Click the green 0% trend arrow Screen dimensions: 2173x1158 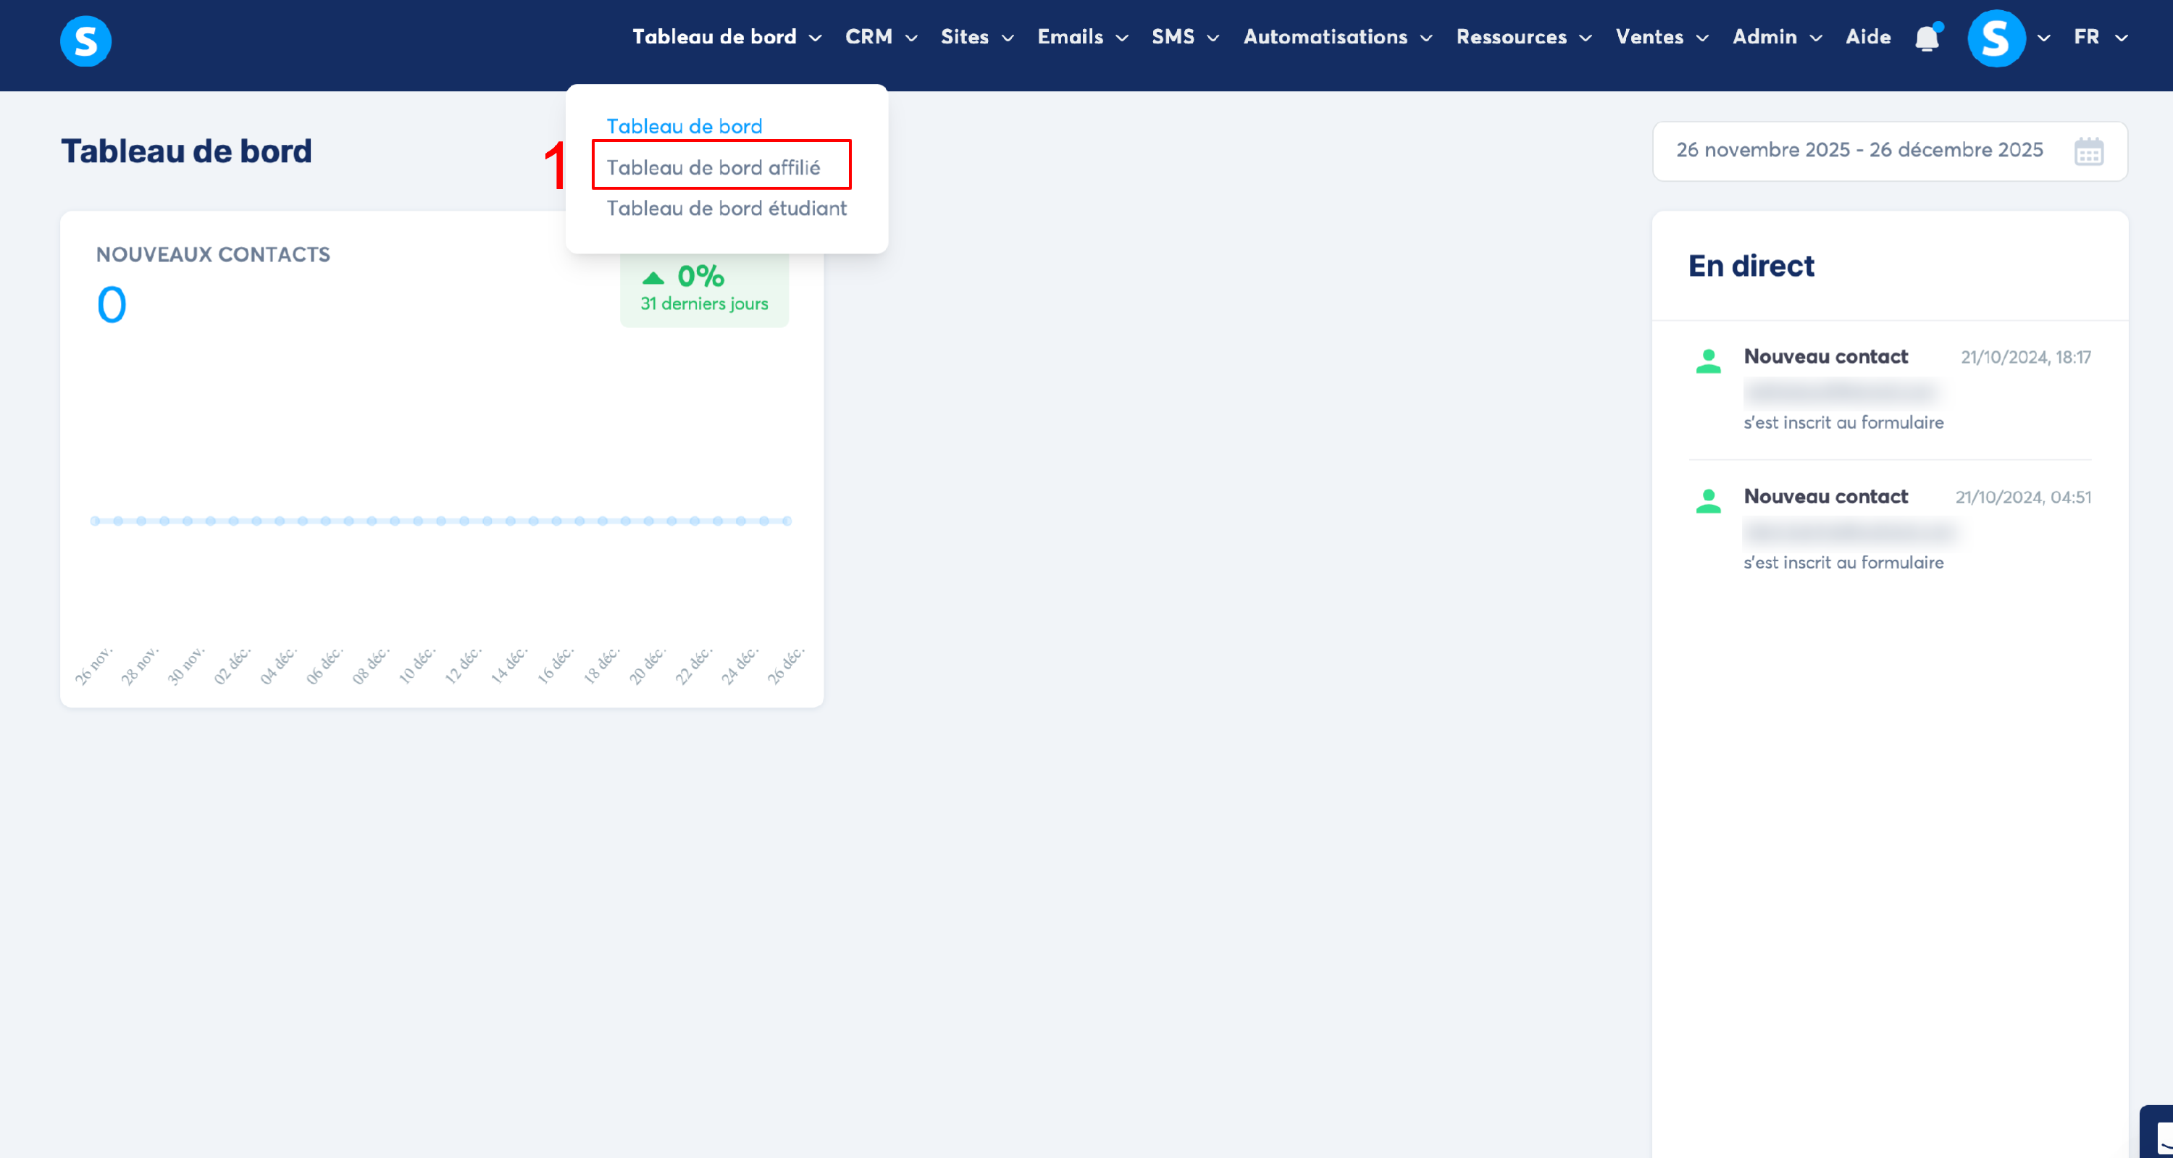[x=653, y=277]
